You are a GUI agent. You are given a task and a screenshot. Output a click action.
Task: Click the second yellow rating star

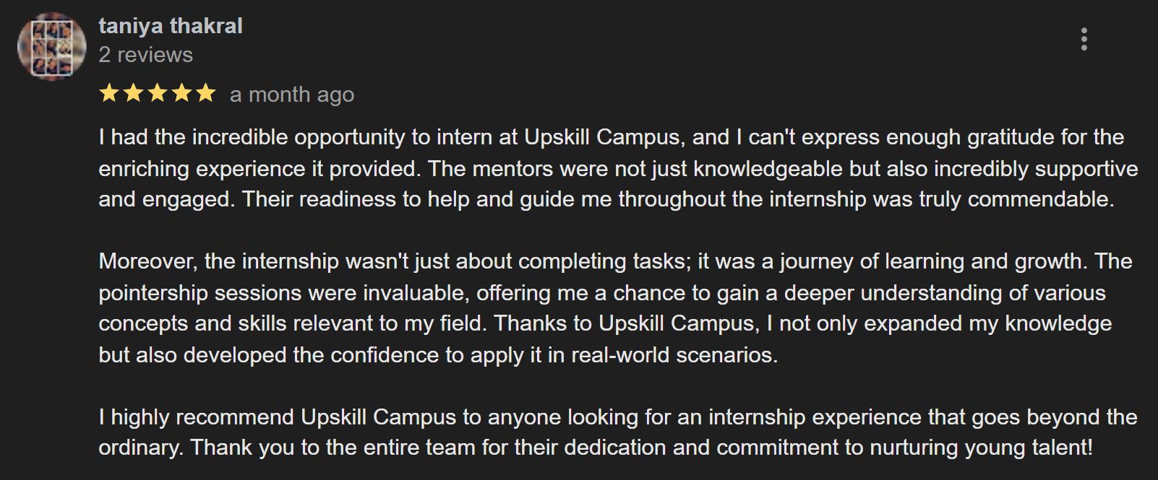pos(133,93)
